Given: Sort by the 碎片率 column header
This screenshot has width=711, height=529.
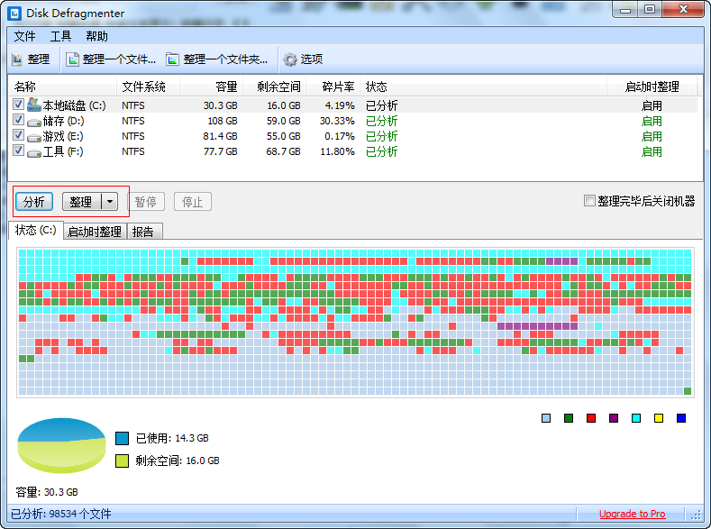Looking at the screenshot, I should coord(333,87).
